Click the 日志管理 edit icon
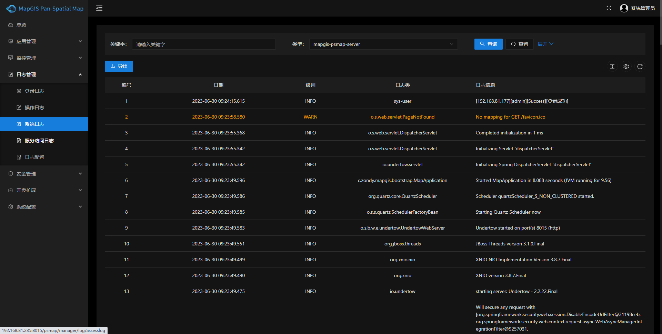This screenshot has width=662, height=334. (x=11, y=74)
